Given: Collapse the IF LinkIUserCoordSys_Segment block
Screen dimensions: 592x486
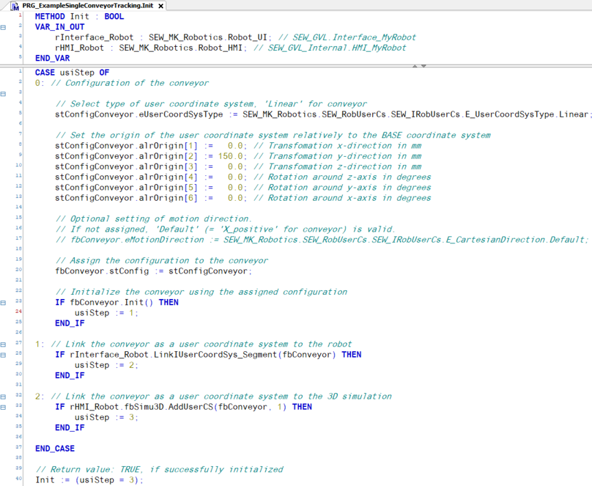Looking at the screenshot, I should coord(4,355).
